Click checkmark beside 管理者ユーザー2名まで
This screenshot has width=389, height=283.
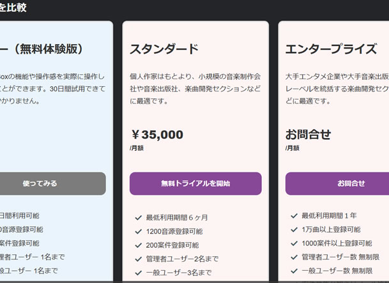pos(138,259)
